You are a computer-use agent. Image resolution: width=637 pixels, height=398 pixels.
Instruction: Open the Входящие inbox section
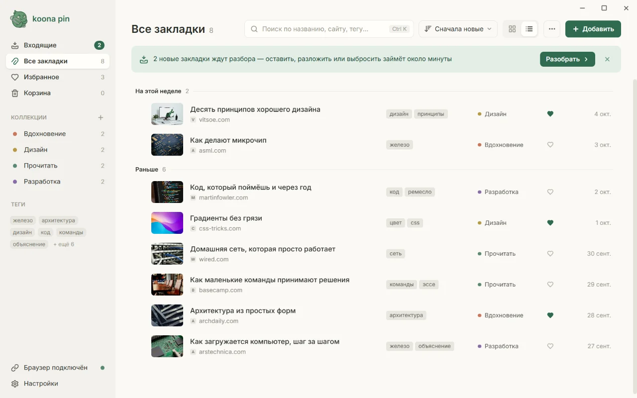click(58, 45)
